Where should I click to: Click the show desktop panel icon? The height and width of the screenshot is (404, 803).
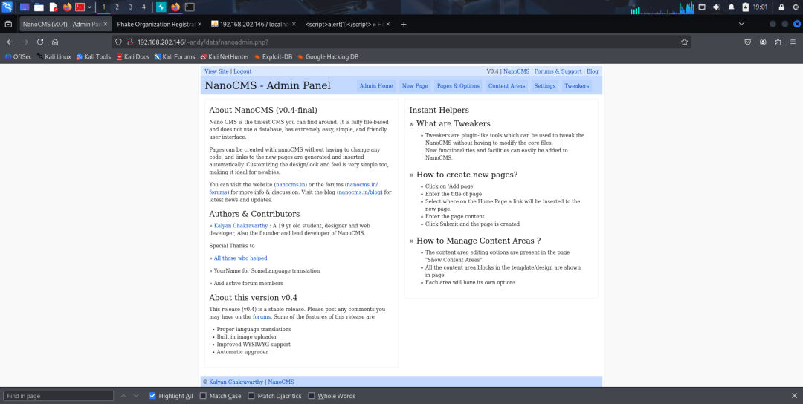24,7
